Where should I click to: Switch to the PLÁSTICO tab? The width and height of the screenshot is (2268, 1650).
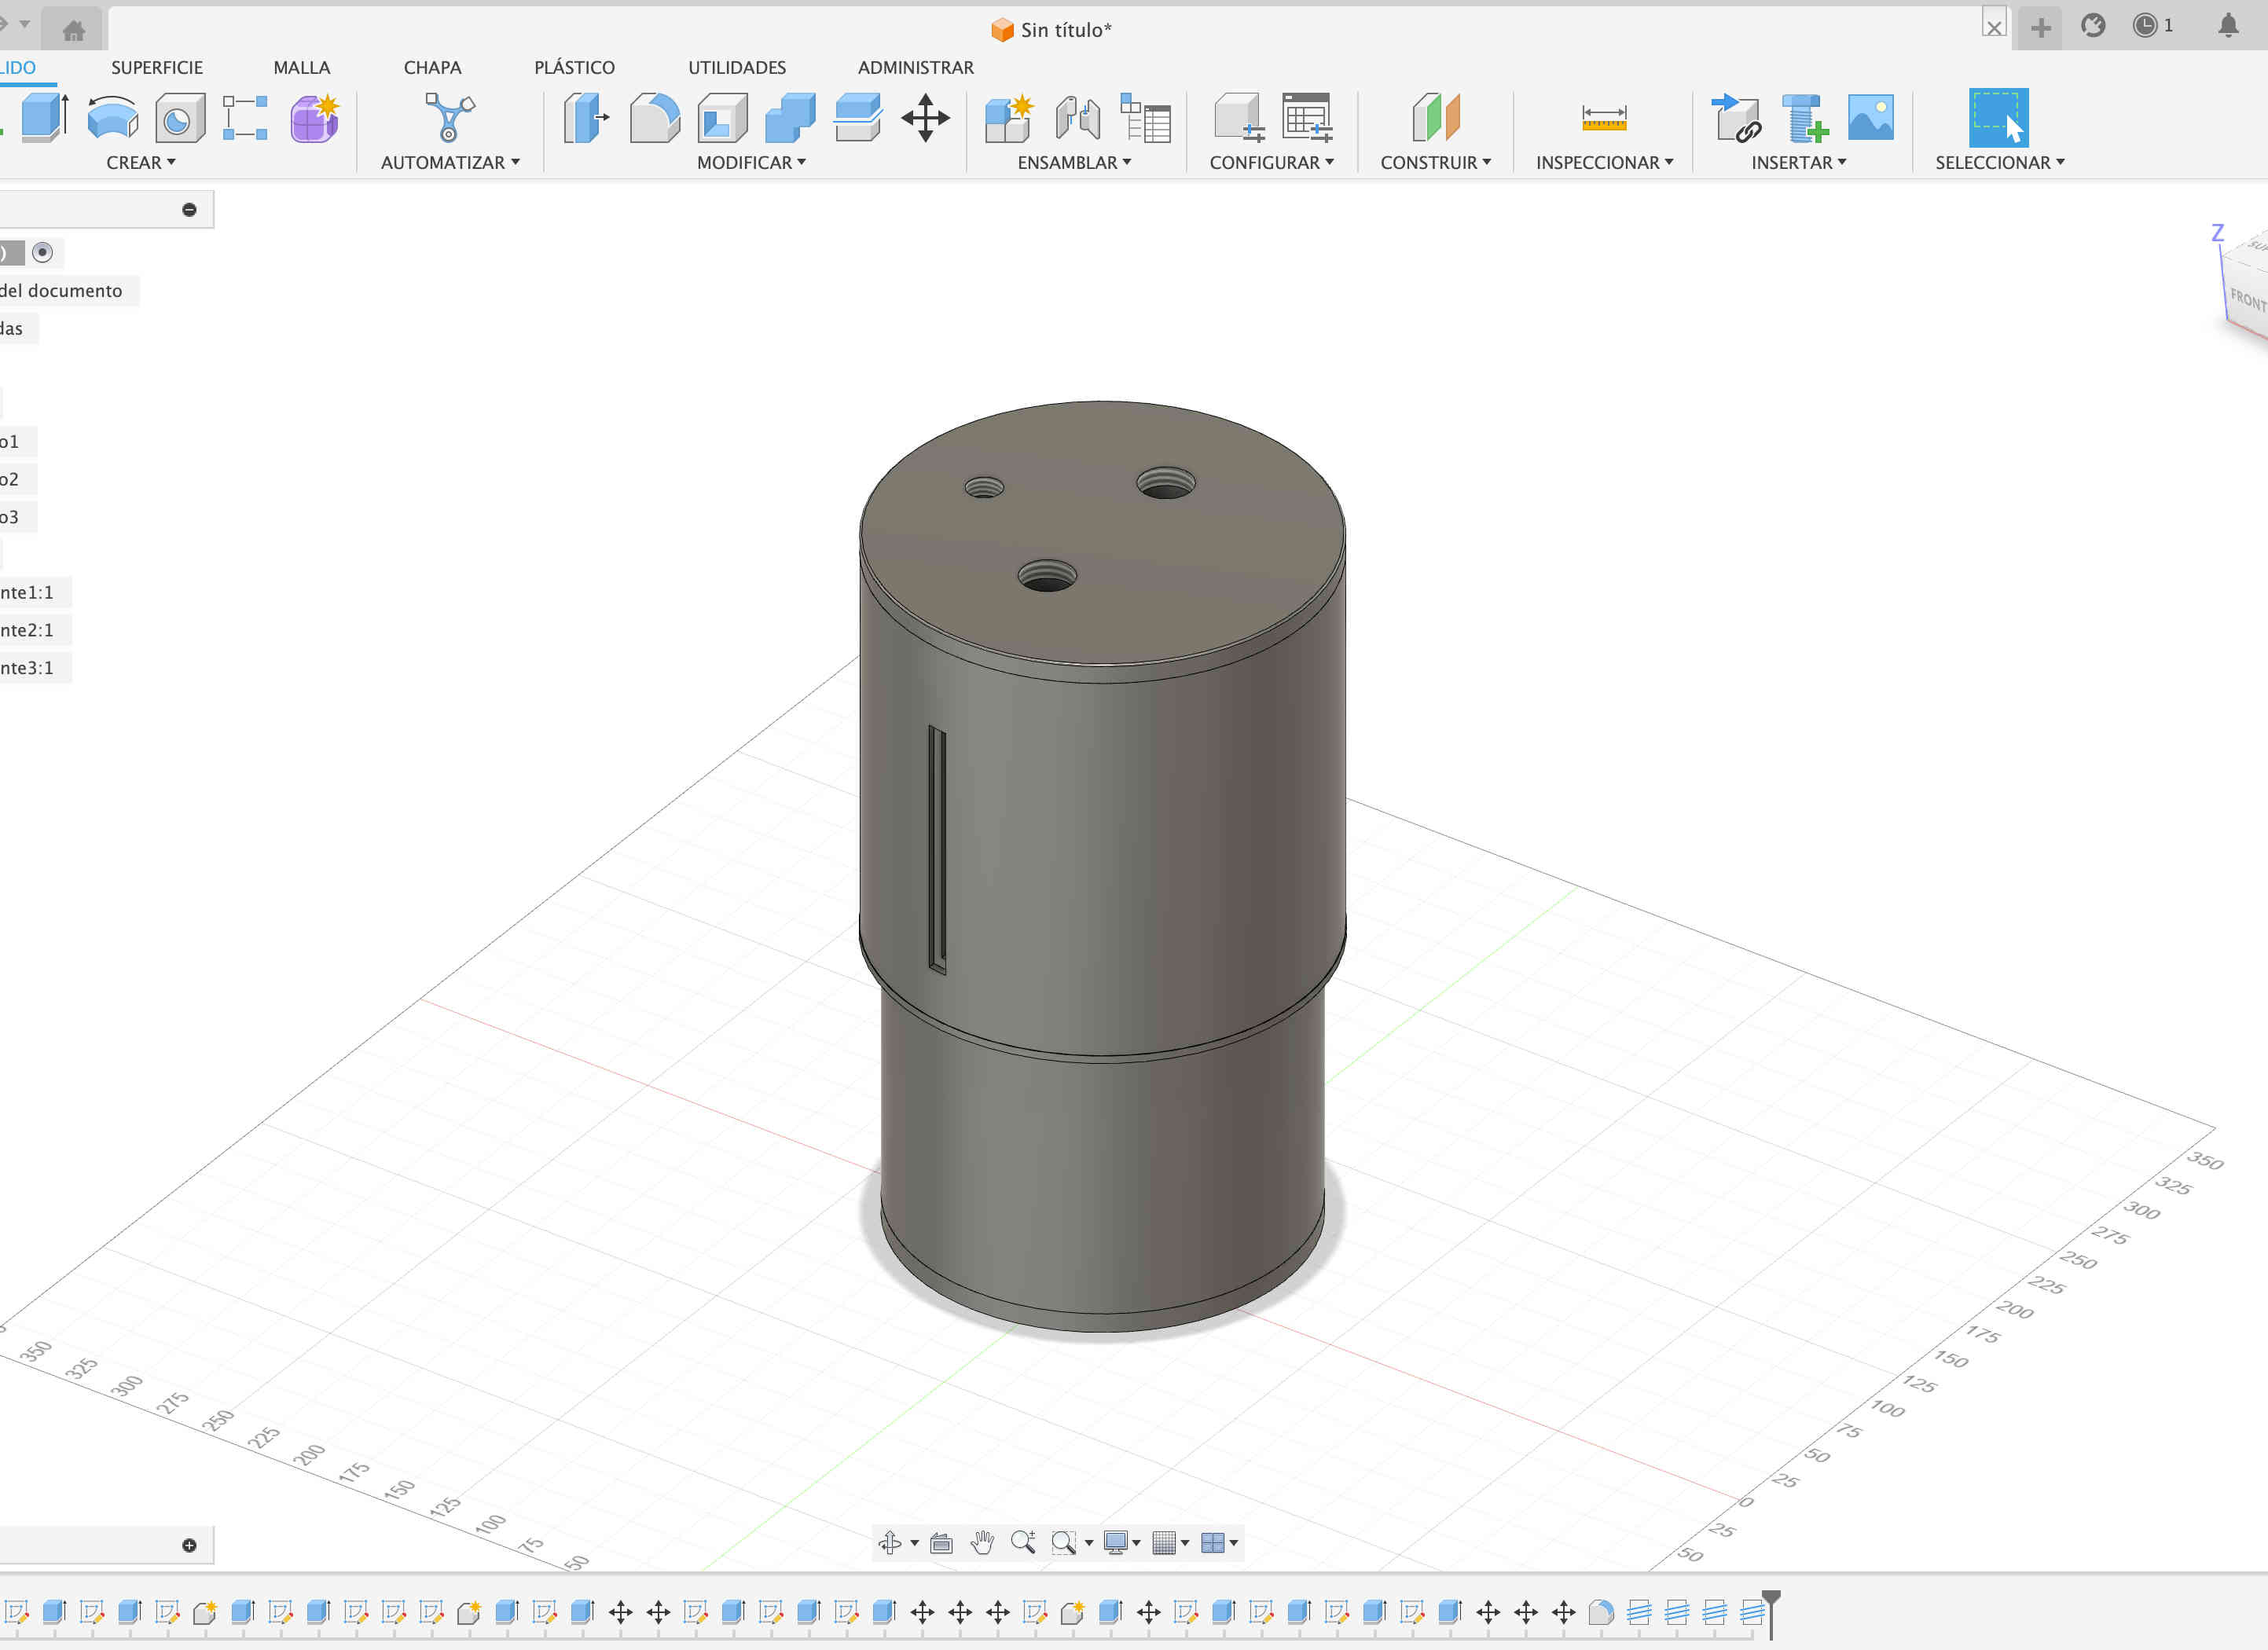(574, 65)
